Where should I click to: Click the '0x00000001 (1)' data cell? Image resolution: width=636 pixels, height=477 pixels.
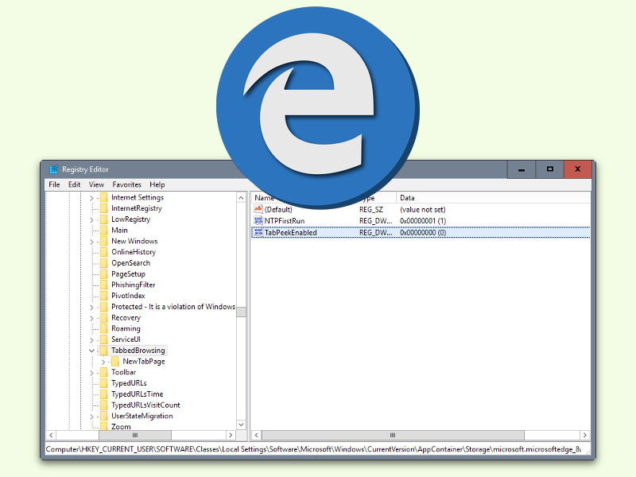(x=423, y=221)
